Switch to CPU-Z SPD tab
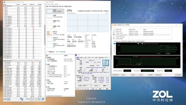 click(93, 58)
